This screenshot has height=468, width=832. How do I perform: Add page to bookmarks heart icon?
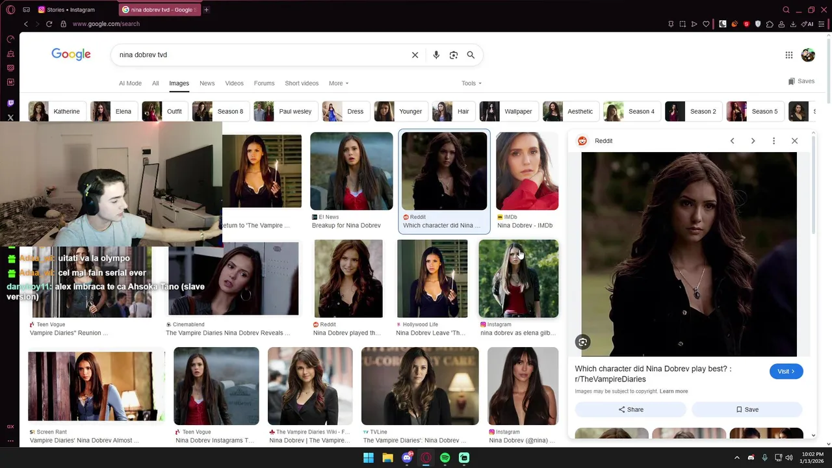click(x=706, y=24)
